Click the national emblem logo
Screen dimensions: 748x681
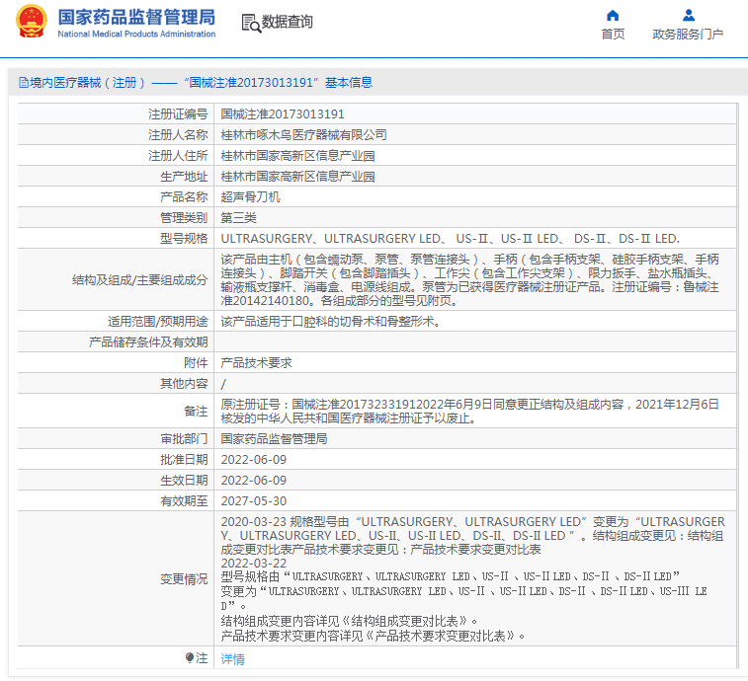[x=32, y=22]
